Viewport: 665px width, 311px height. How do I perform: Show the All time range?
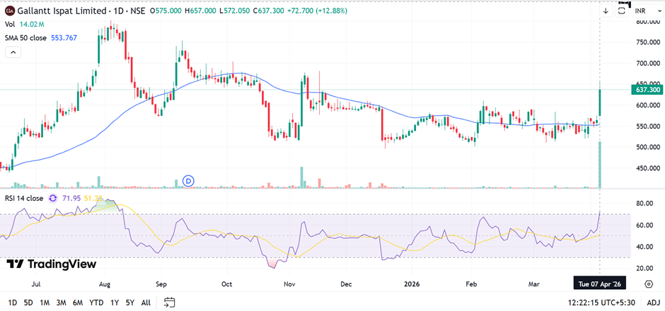(x=146, y=303)
